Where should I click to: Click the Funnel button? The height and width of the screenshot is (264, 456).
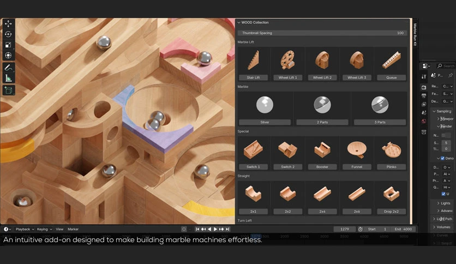pyautogui.click(x=357, y=167)
